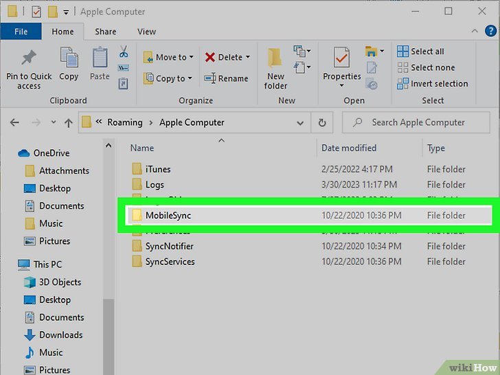Open Attachments folder under OneDrive
The image size is (500, 375).
click(x=57, y=170)
